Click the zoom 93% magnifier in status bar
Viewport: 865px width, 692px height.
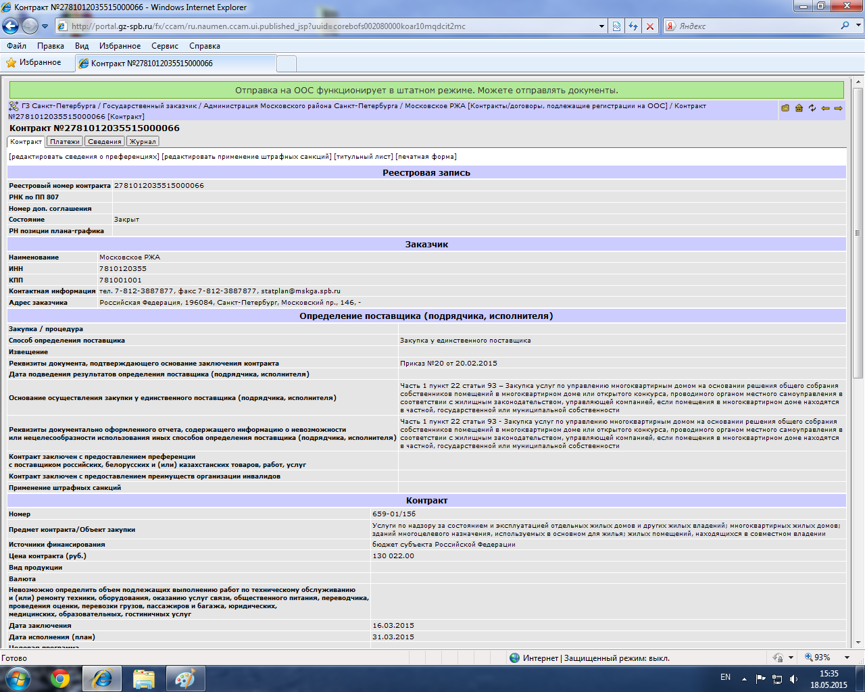808,658
